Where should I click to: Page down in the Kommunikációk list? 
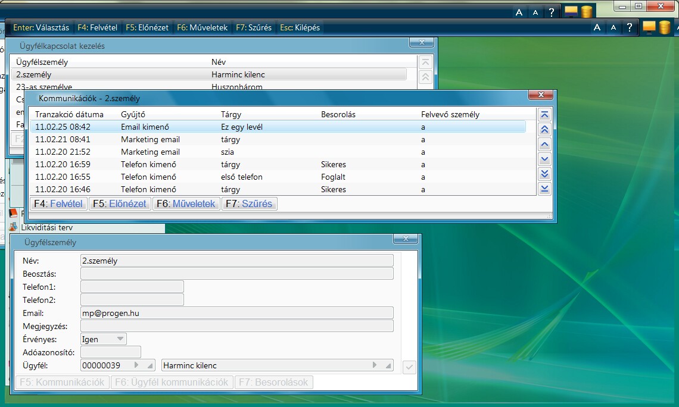click(x=544, y=174)
